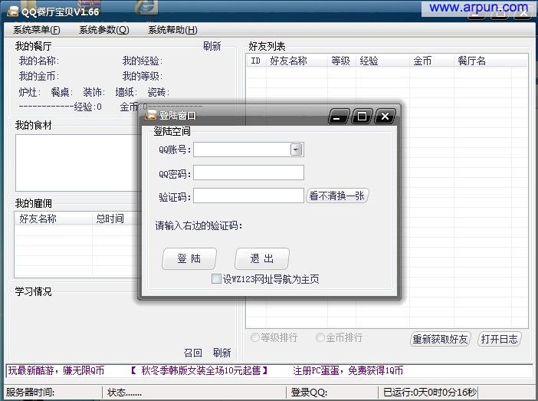Click the 等级 column header

(x=342, y=61)
